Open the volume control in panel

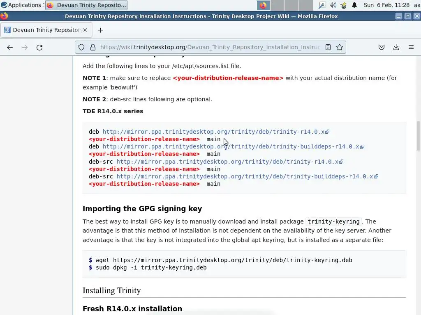[x=333, y=5]
